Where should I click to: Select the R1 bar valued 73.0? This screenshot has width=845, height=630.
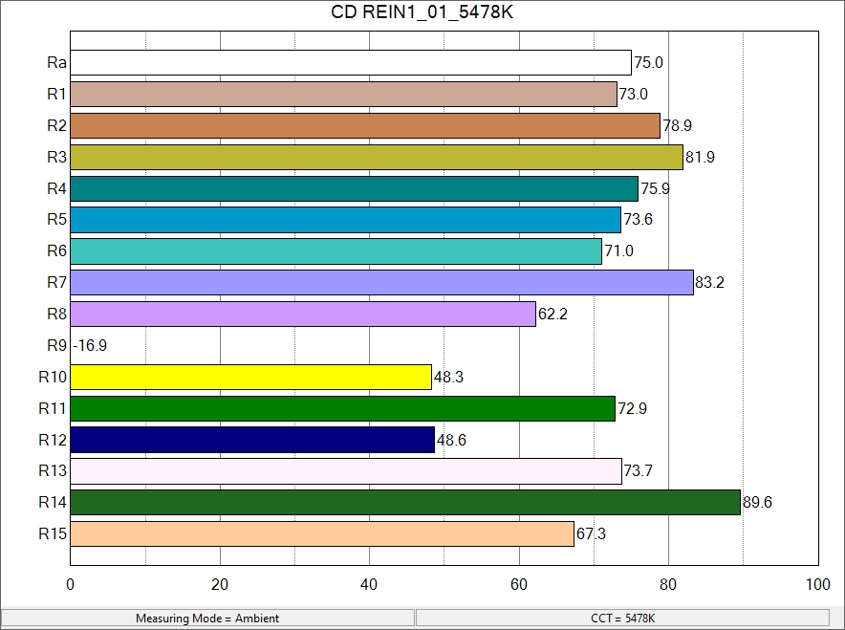(343, 94)
